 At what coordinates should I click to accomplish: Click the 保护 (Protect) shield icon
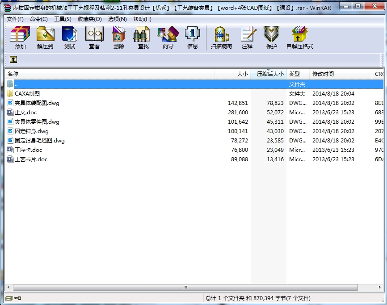click(x=271, y=34)
